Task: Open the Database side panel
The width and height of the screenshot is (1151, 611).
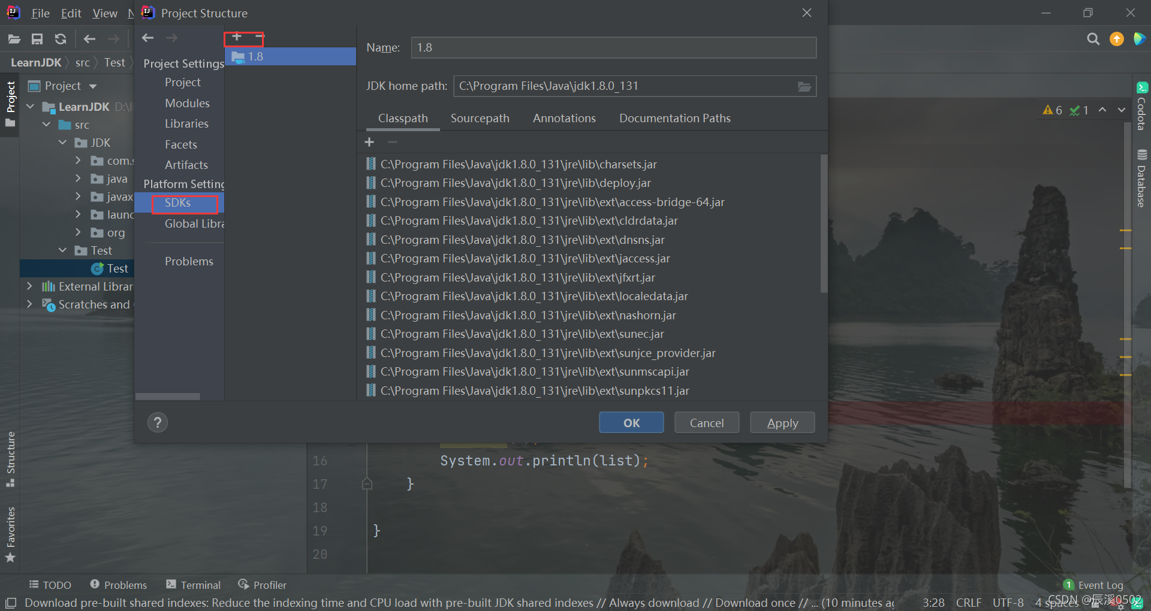Action: (x=1141, y=179)
